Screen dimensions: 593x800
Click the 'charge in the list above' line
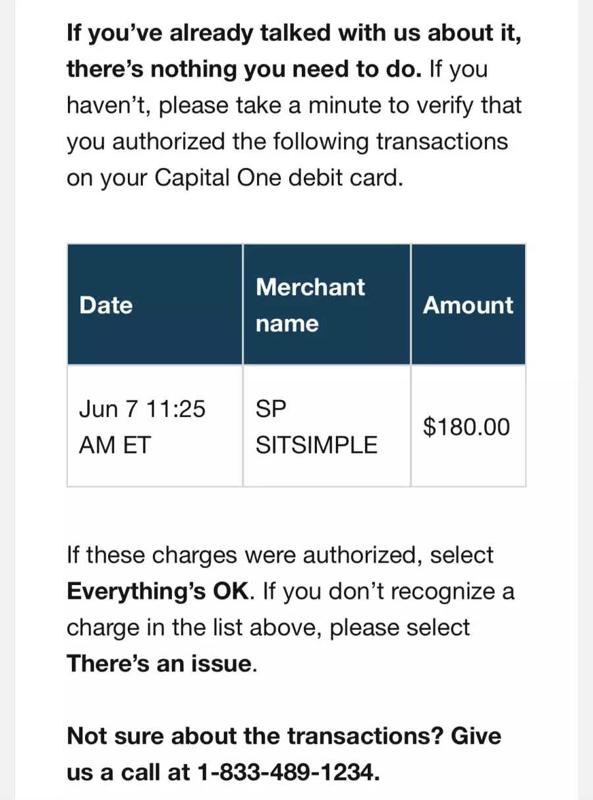pos(268,627)
